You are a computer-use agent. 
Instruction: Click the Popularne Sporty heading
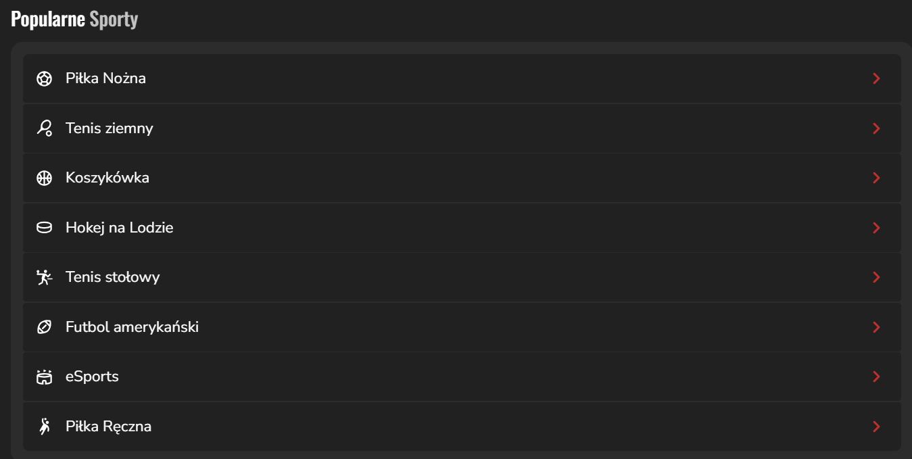74,20
